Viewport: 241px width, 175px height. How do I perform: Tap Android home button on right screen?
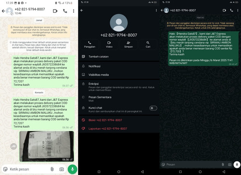coord(200,172)
